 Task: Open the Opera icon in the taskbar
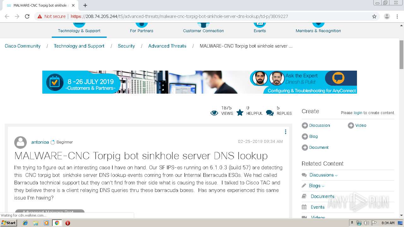[x=68, y=223]
